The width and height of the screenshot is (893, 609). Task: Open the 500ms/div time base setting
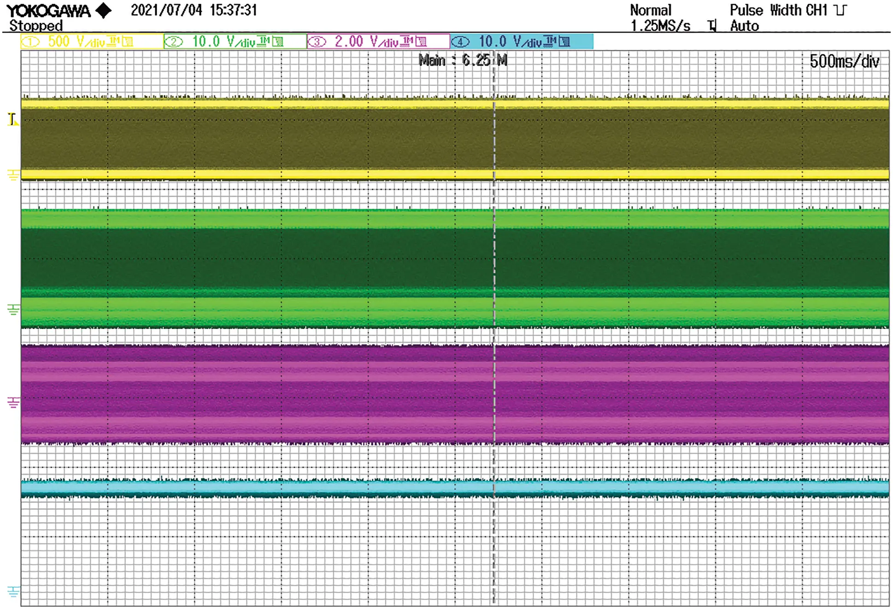844,61
